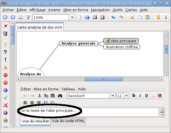Toggle bold formatting in note editor
This screenshot has width=171, height=133.
tap(134, 95)
